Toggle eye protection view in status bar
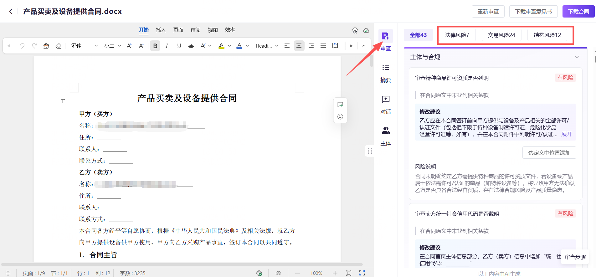The height and width of the screenshot is (277, 596). point(278,273)
